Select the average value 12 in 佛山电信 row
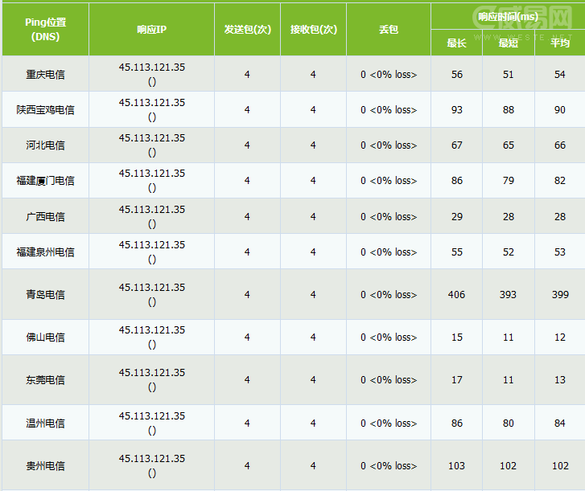The height and width of the screenshot is (491, 585). click(560, 338)
